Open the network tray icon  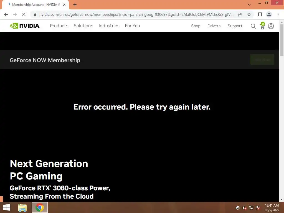(251, 208)
